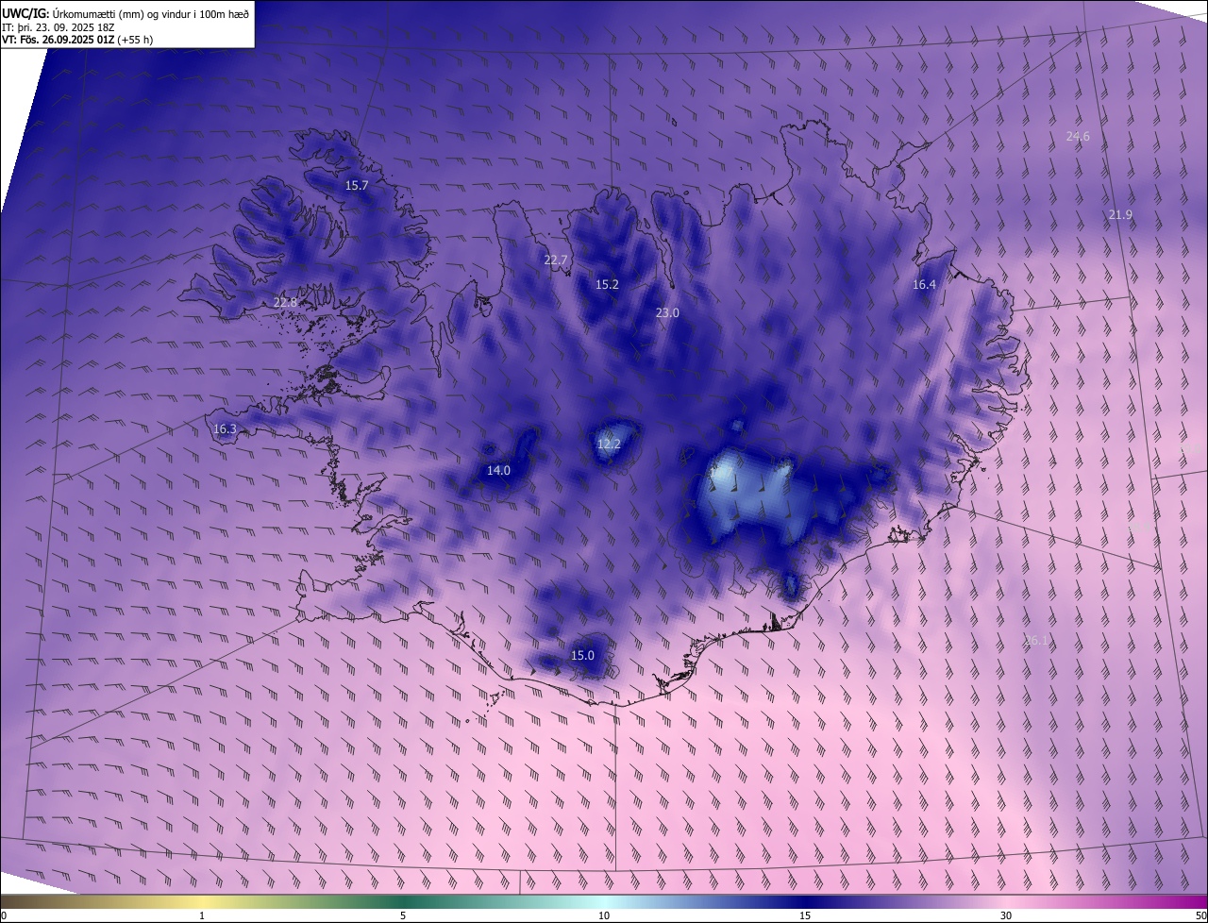Image resolution: width=1208 pixels, height=923 pixels.
Task: Click the 15.2 value label
Action: (x=607, y=285)
